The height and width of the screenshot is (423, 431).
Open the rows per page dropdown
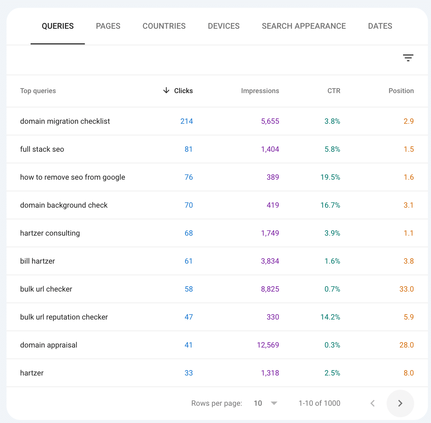pyautogui.click(x=266, y=403)
